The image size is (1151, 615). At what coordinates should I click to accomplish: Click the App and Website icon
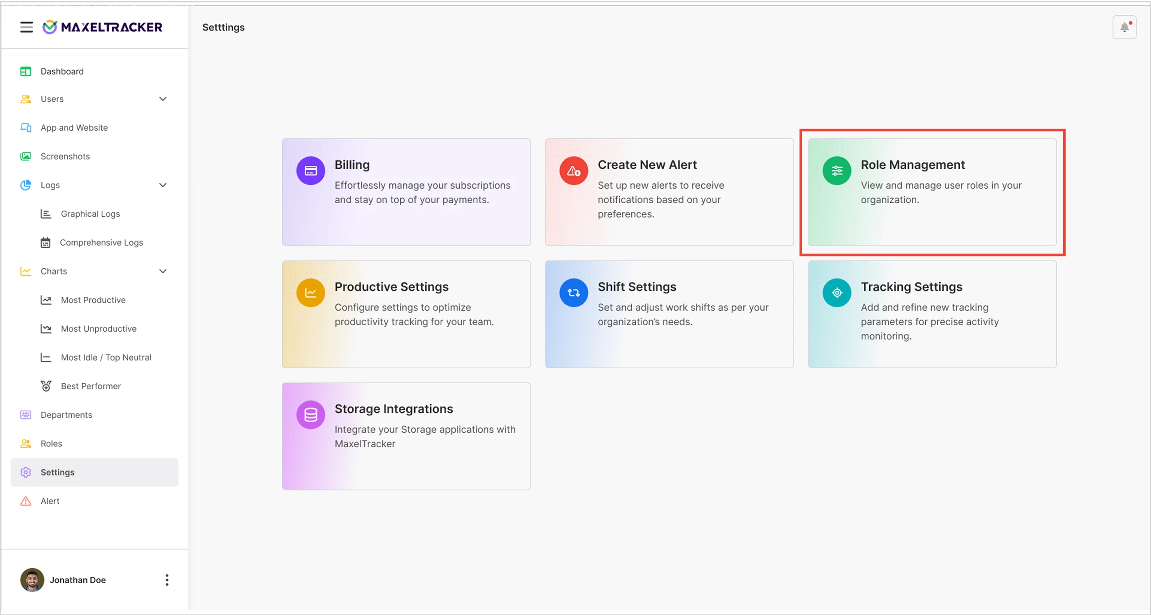tap(26, 128)
